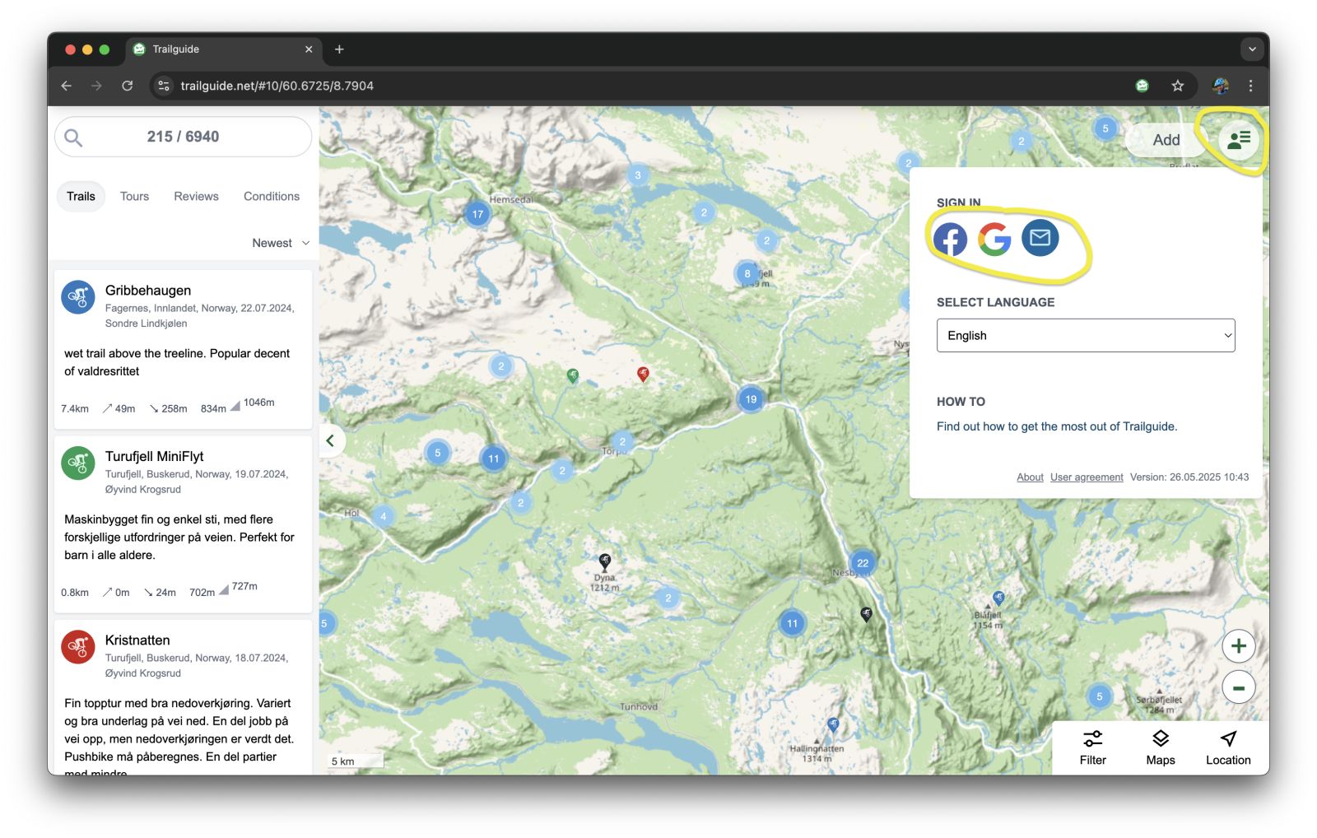This screenshot has height=838, width=1317.
Task: Click the Add button
Action: pyautogui.click(x=1166, y=140)
